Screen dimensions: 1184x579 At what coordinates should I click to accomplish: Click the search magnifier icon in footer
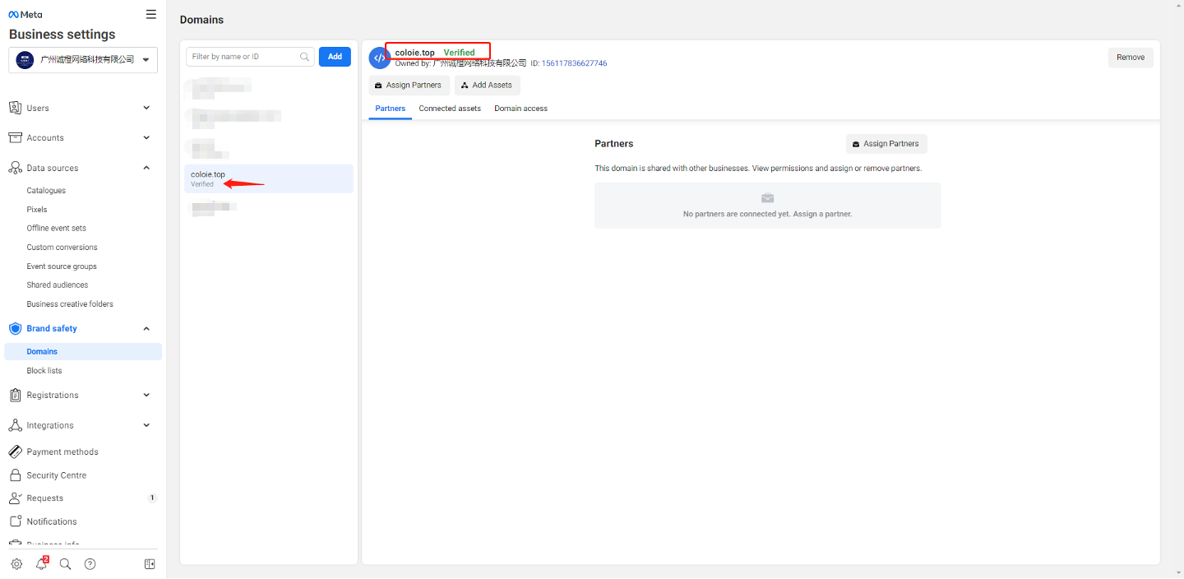66,564
